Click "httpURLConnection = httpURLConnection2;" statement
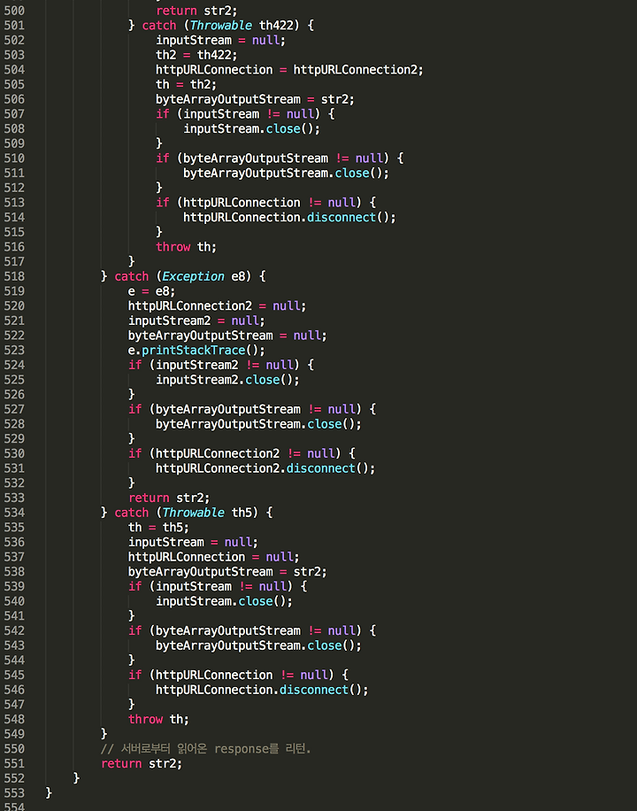 [289, 70]
